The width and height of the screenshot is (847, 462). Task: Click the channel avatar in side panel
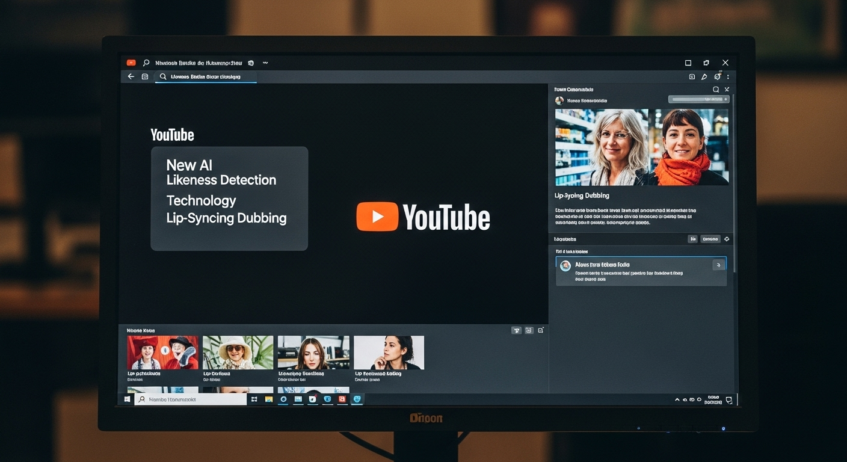(559, 100)
